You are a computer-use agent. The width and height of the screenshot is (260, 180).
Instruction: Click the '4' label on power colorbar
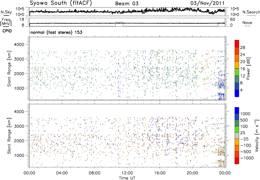[x=241, y=90]
